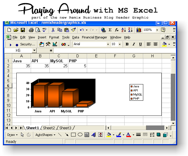Click the New workbook icon

point(9,30)
